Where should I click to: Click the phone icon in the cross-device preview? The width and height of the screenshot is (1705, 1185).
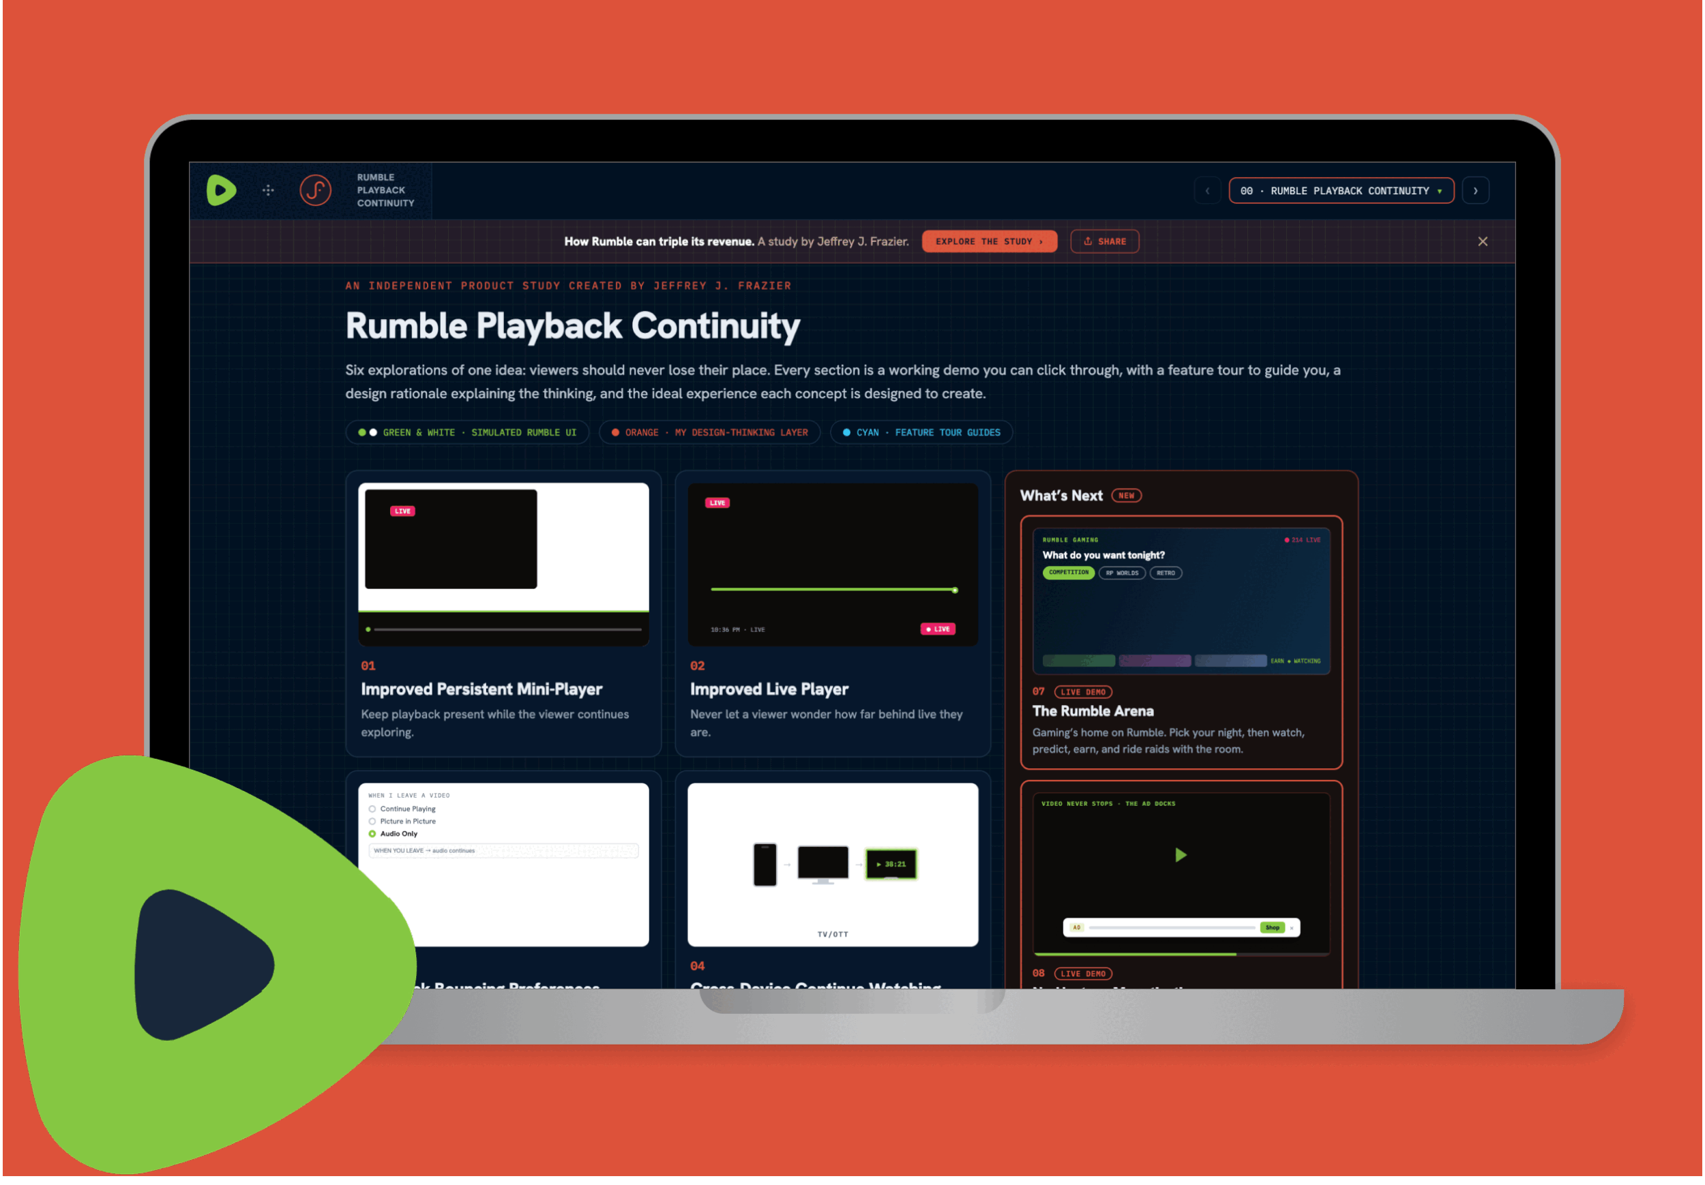(765, 865)
